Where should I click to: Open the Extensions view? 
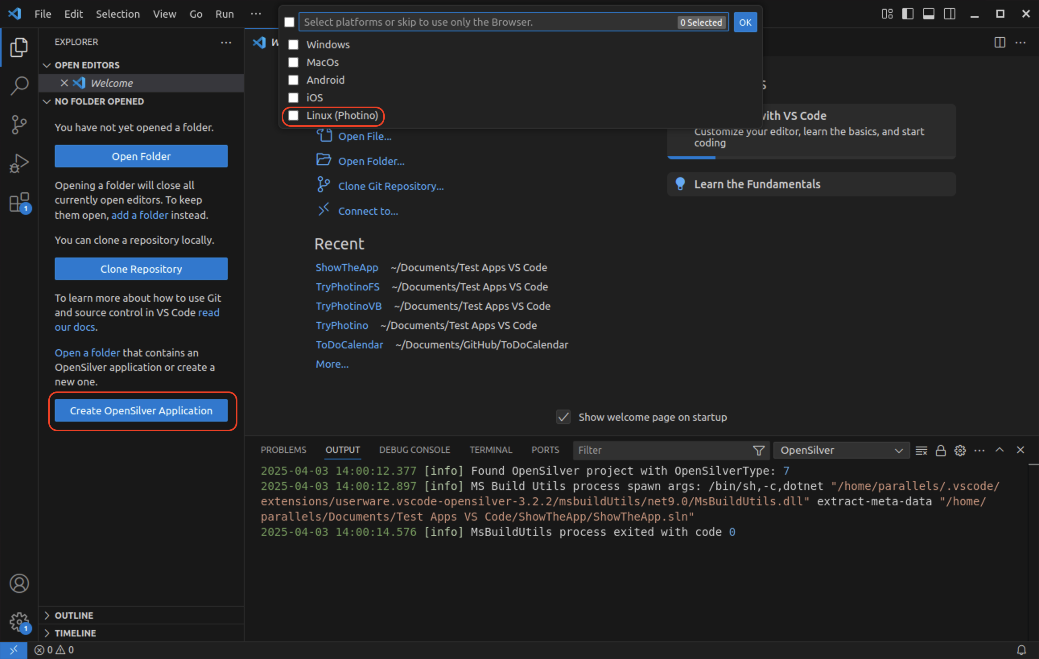pos(19,202)
